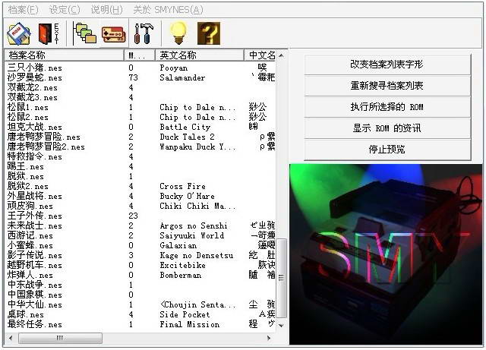This screenshot has height=350, width=486.
Task: Click the horizontal scrollbar left arrow
Action: pyautogui.click(x=11, y=338)
